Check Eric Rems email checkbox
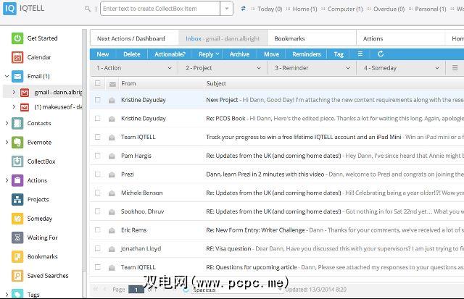The height and width of the screenshot is (299, 464). [x=98, y=230]
